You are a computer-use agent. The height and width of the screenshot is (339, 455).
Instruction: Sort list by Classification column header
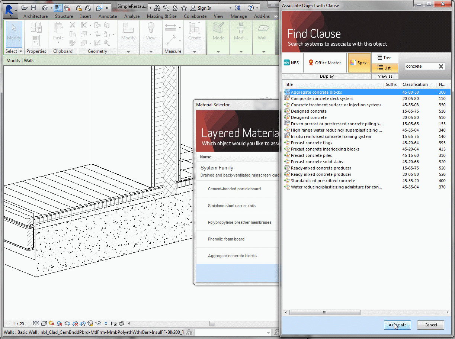coord(418,84)
